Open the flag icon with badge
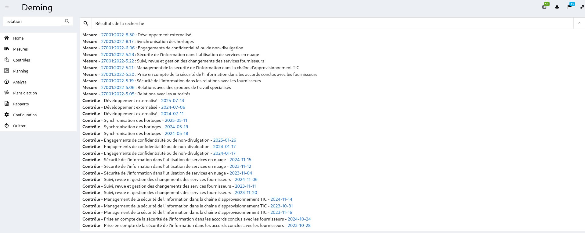 click(x=569, y=7)
